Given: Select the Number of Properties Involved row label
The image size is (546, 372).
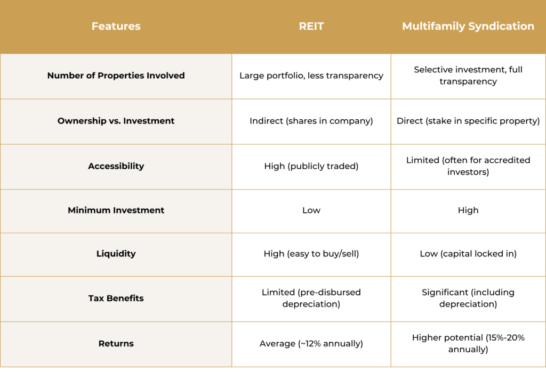Looking at the screenshot, I should (x=116, y=76).
